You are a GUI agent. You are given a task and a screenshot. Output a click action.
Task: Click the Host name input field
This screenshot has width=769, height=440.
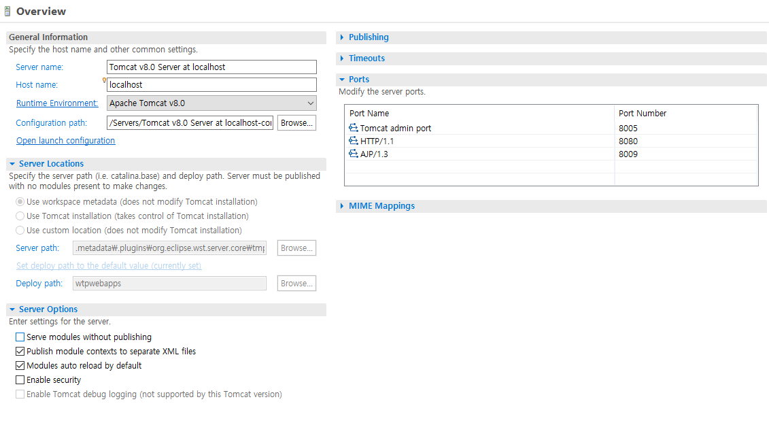pyautogui.click(x=211, y=84)
